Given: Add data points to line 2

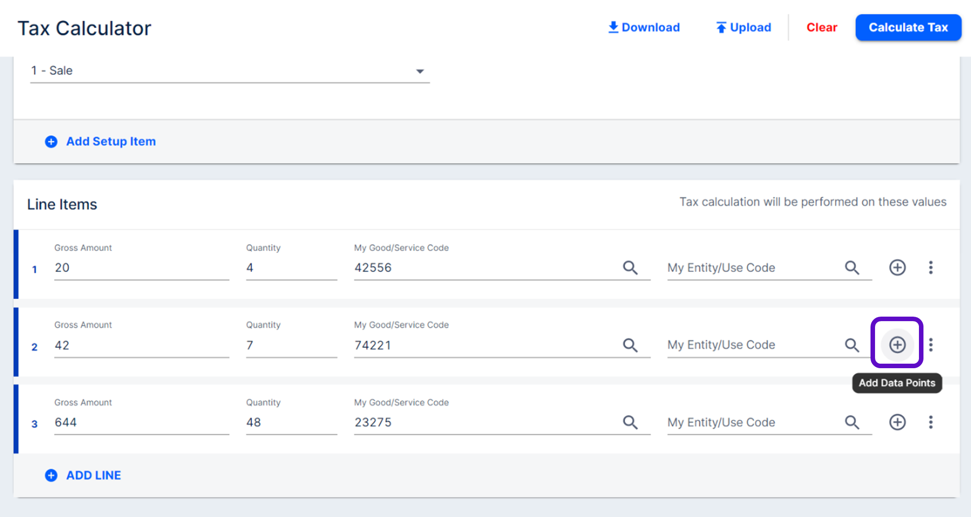Looking at the screenshot, I should 897,345.
